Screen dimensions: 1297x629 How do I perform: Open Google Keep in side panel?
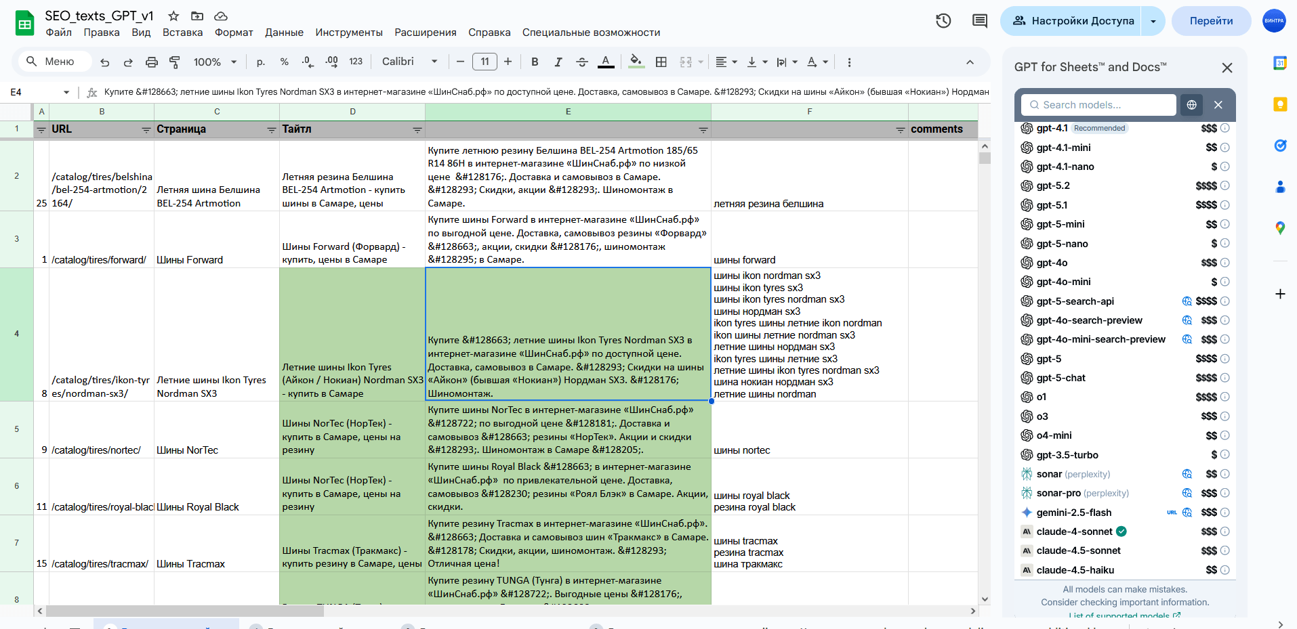[x=1279, y=104]
